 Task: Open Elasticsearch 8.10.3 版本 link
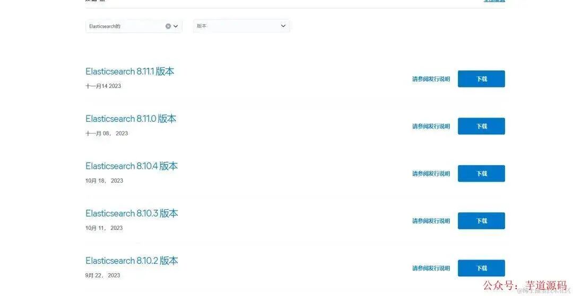[x=132, y=213]
